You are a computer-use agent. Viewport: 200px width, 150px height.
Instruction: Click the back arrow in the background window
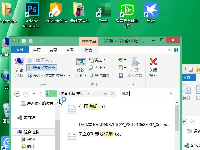point(184,122)
